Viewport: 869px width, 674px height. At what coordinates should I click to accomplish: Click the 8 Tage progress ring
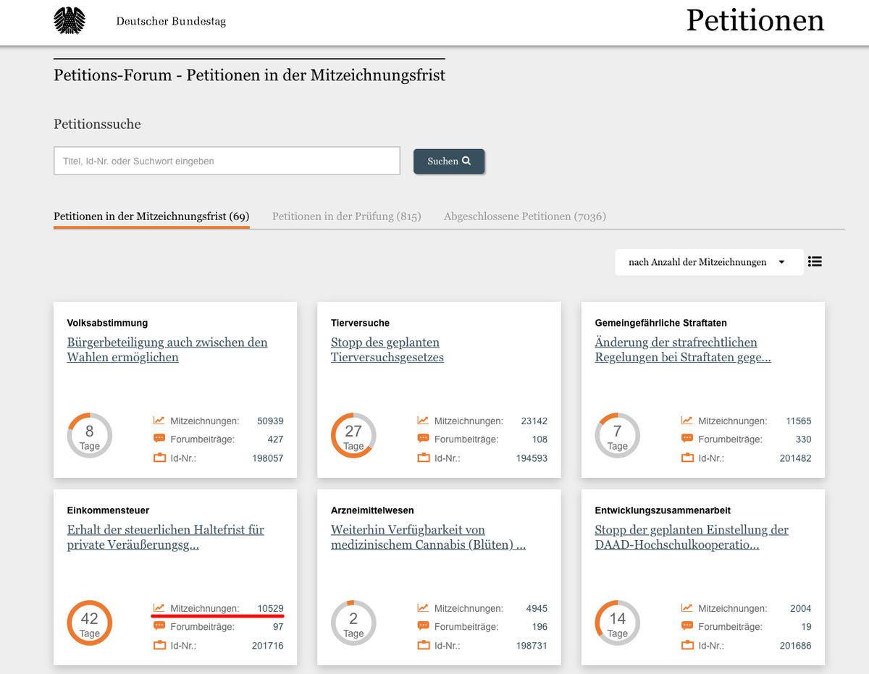coord(90,436)
